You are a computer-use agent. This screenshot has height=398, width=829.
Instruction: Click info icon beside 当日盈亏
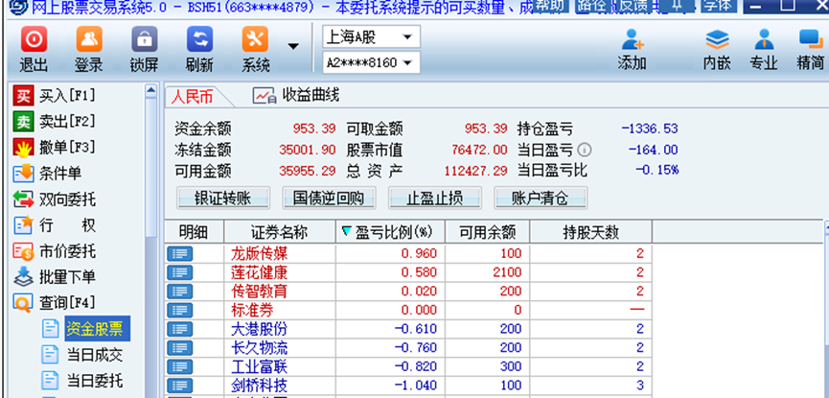pyautogui.click(x=585, y=151)
